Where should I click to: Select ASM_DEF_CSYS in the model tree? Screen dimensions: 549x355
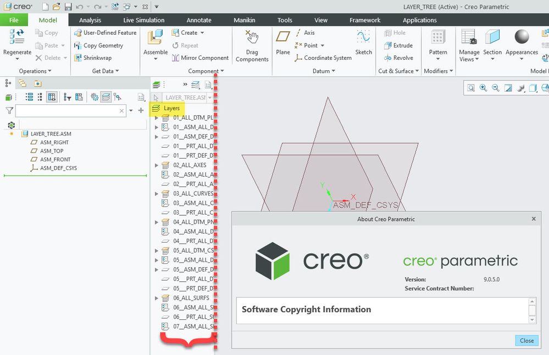tap(53, 168)
